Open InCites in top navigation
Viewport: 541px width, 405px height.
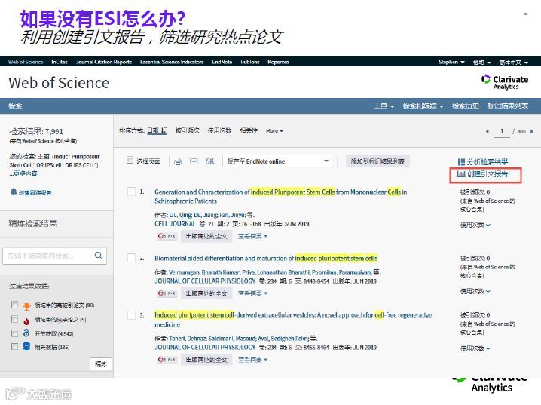60,62
